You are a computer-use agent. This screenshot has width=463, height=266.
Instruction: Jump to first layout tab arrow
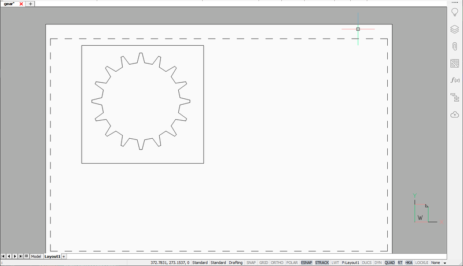[x=3, y=256]
